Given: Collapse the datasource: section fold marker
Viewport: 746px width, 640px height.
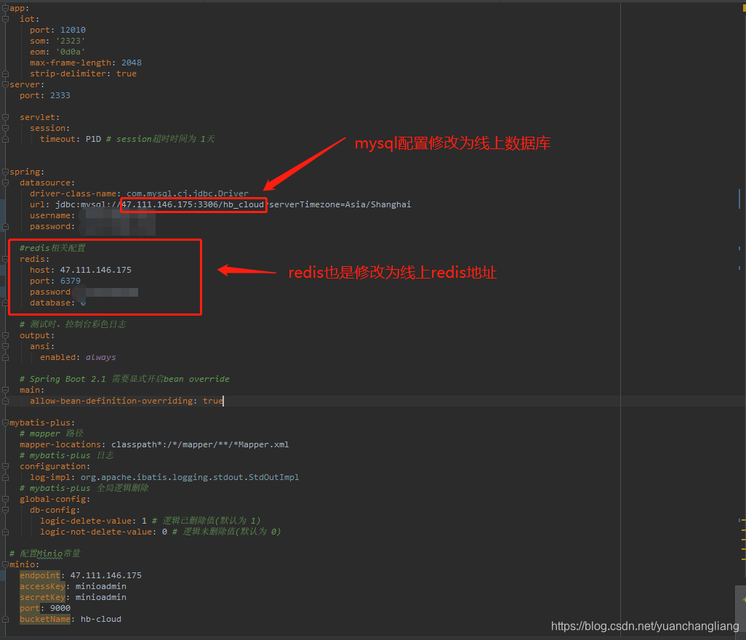Looking at the screenshot, I should pyautogui.click(x=5, y=183).
